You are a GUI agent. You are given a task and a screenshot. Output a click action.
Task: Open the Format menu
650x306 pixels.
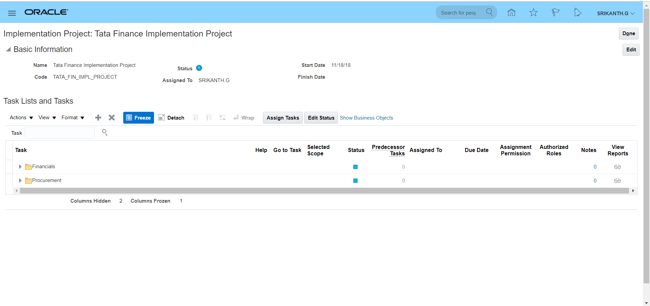tap(72, 118)
